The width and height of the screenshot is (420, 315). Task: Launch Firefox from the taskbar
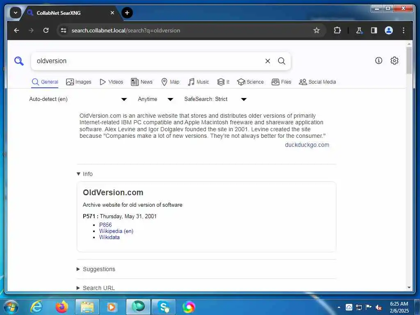click(62, 307)
